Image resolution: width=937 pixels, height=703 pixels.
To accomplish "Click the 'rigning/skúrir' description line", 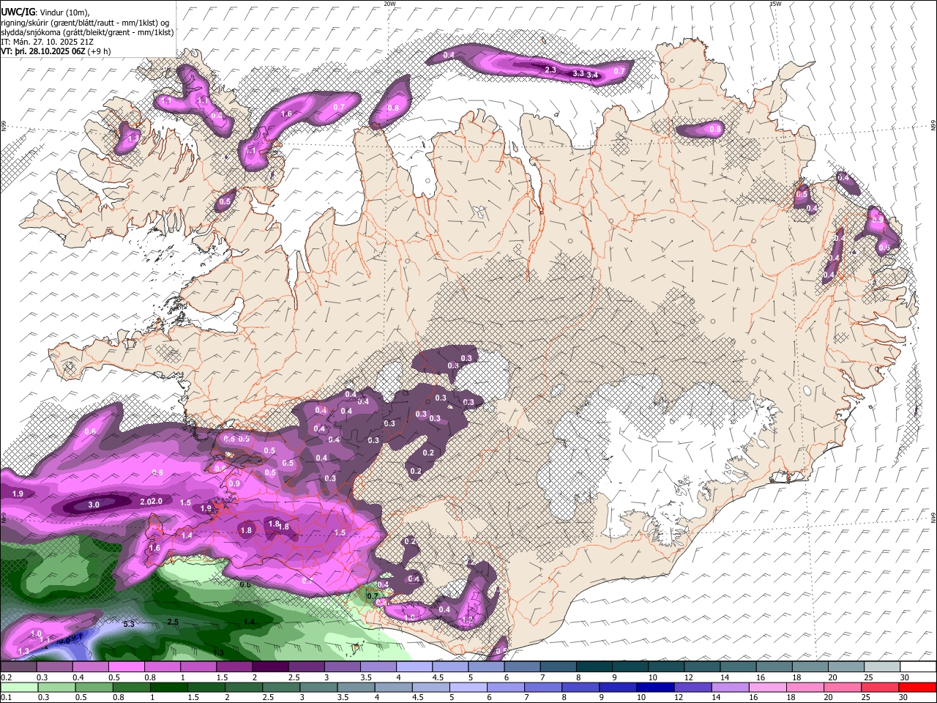I will (x=85, y=23).
